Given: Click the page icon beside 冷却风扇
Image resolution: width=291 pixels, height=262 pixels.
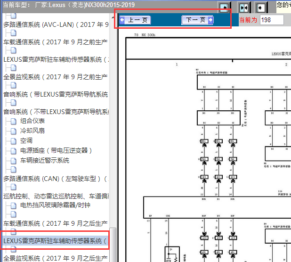Looking at the screenshot, I should pos(13,131).
